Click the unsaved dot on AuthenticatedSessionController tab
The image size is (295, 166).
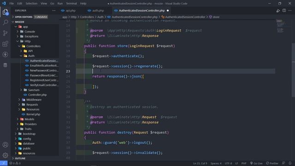tap(168, 11)
